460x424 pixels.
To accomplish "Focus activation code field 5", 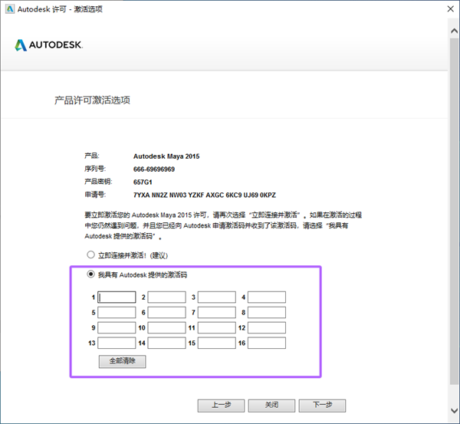I will click(117, 313).
